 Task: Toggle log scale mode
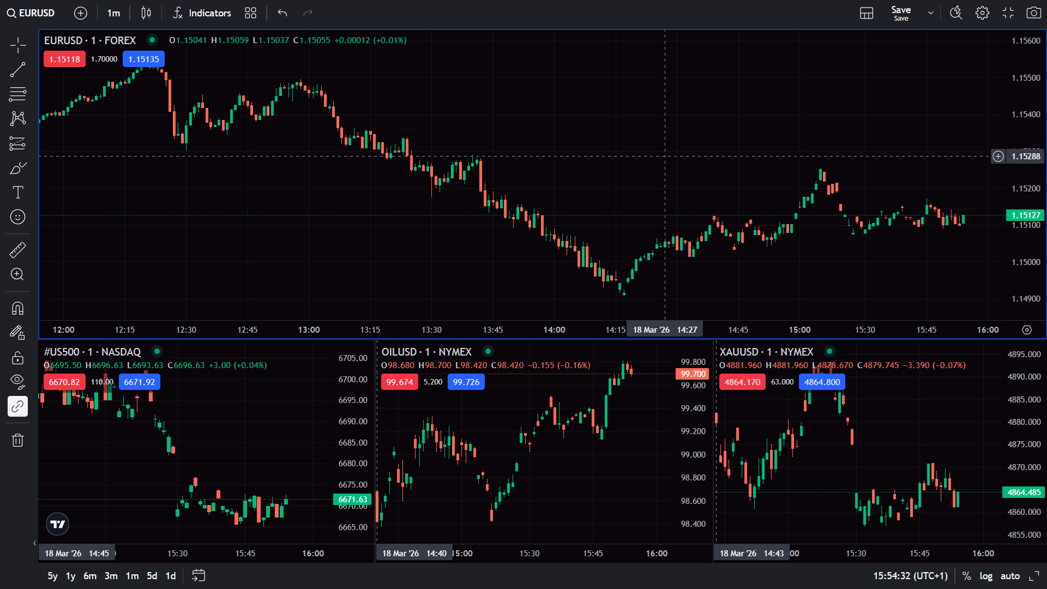pos(986,576)
